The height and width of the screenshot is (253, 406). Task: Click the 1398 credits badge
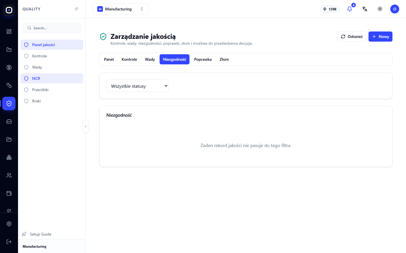coord(330,9)
